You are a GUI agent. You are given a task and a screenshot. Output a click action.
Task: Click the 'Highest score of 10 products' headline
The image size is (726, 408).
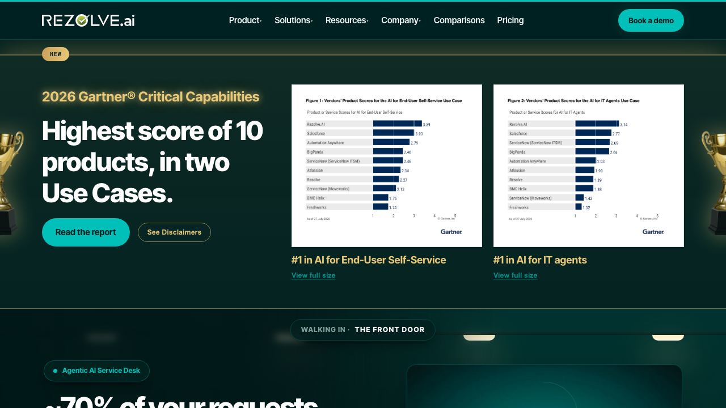pyautogui.click(x=153, y=162)
